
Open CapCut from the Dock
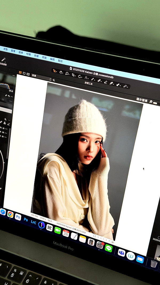50,228
